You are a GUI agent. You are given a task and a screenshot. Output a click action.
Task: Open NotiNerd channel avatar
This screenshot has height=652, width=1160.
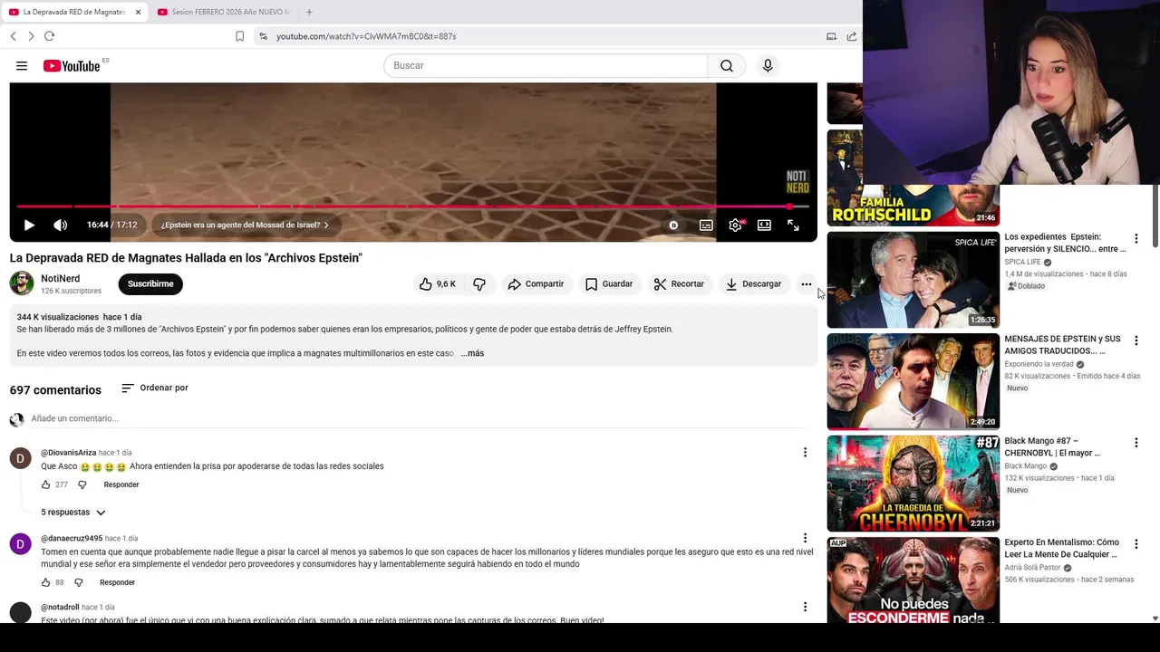click(22, 283)
